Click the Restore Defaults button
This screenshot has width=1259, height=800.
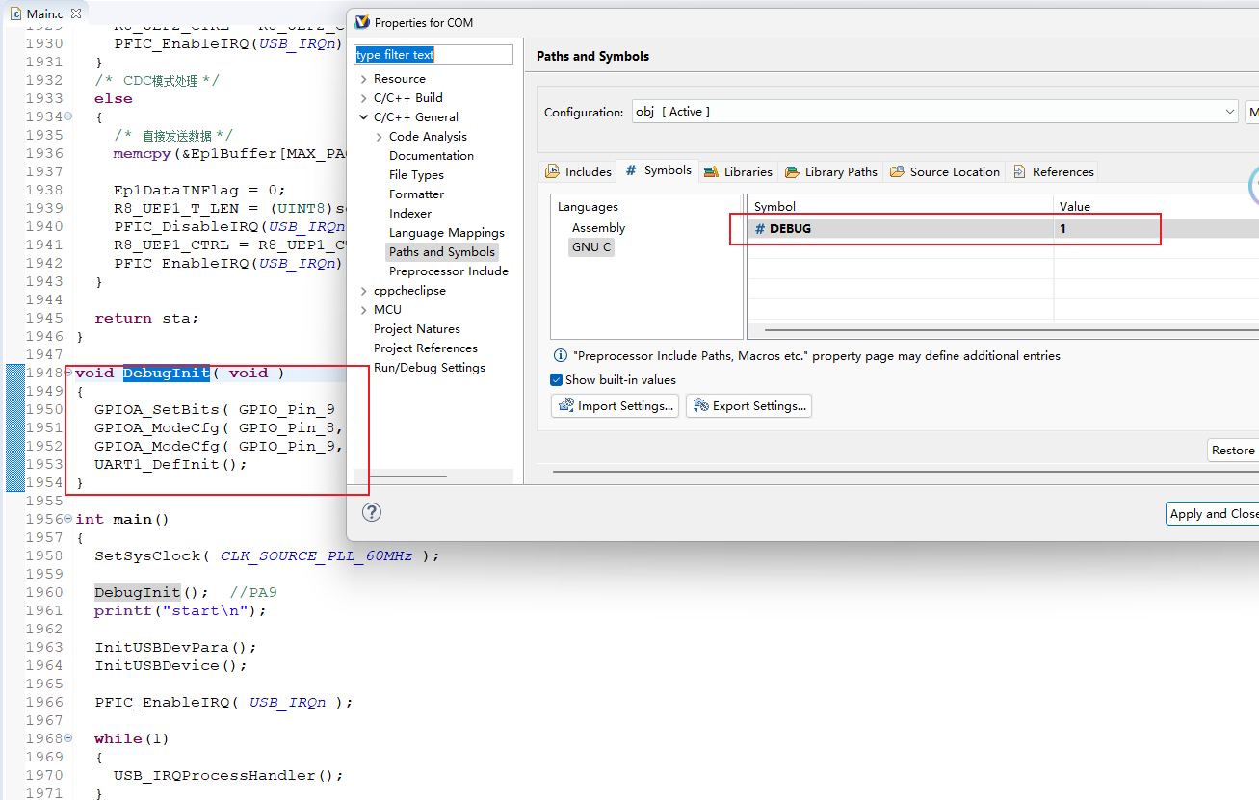click(x=1234, y=451)
